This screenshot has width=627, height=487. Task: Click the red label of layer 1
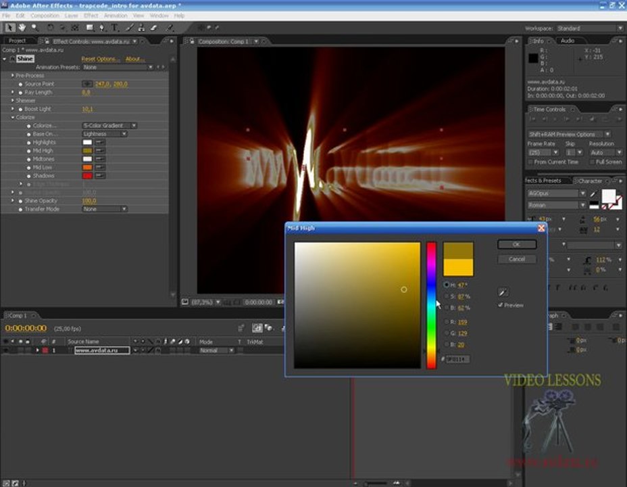click(x=45, y=350)
